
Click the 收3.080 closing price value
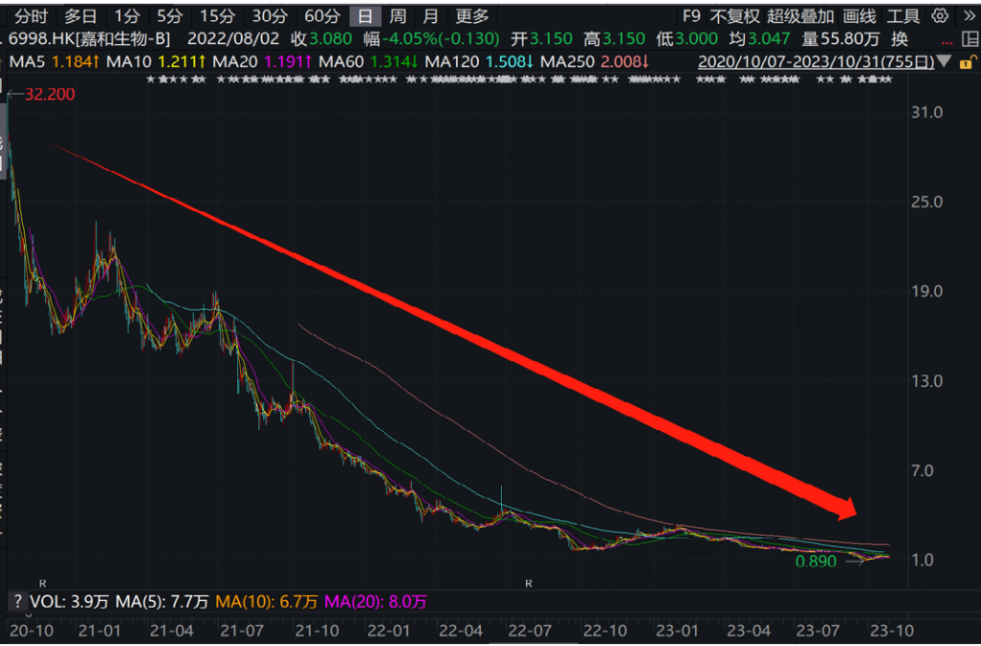tap(322, 39)
